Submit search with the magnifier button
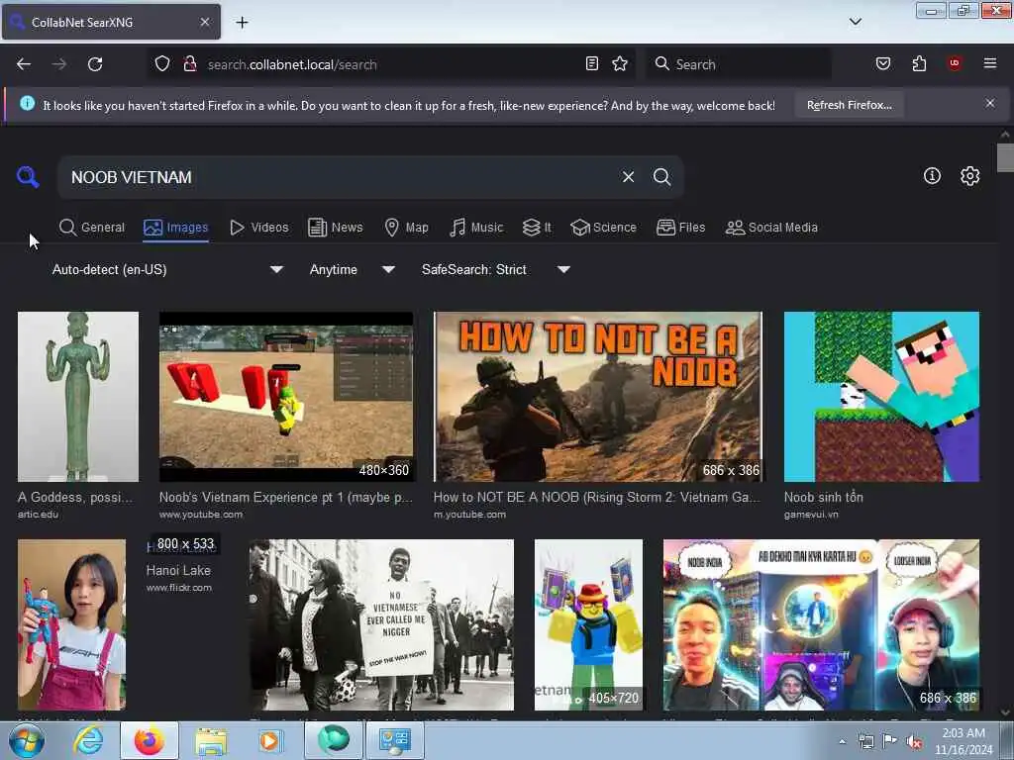 (x=661, y=177)
